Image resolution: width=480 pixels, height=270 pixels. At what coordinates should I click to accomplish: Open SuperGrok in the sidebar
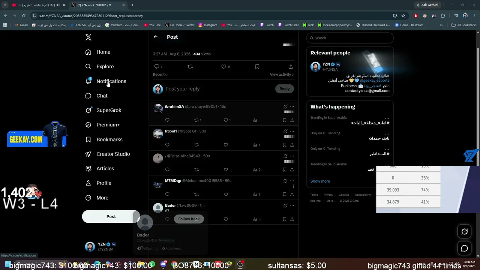(103, 110)
